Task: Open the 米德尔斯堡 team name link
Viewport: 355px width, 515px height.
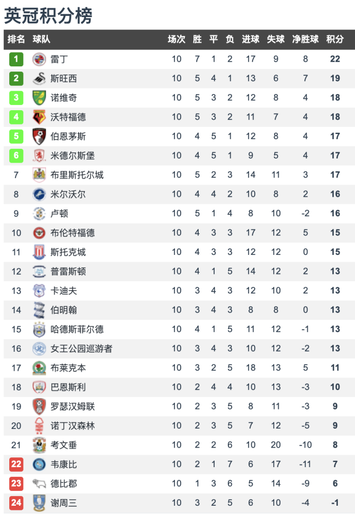Action: tap(73, 156)
